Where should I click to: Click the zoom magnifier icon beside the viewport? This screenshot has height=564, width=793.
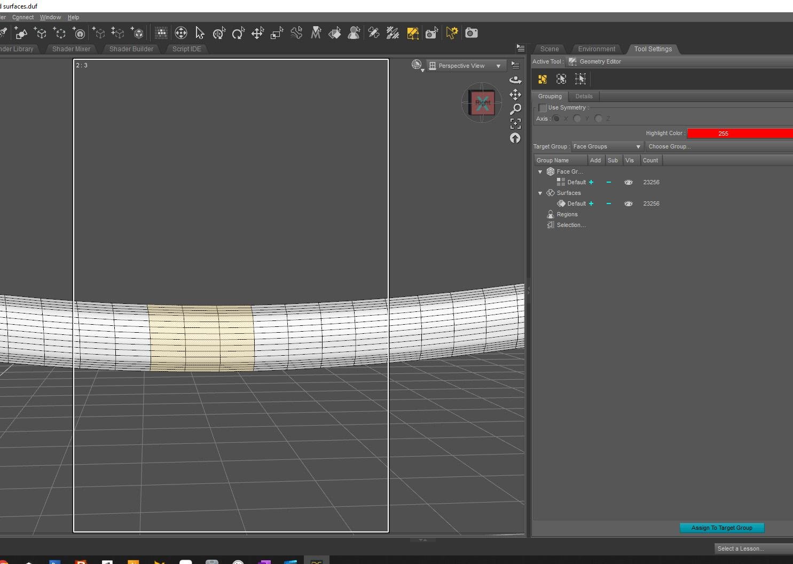coord(515,109)
